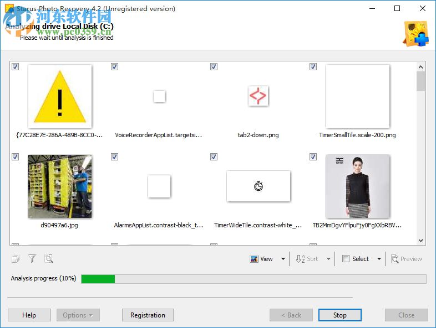The height and width of the screenshot is (328, 436).
Task: Select the blank TimerSmallTile thumbnail
Action: click(358, 96)
